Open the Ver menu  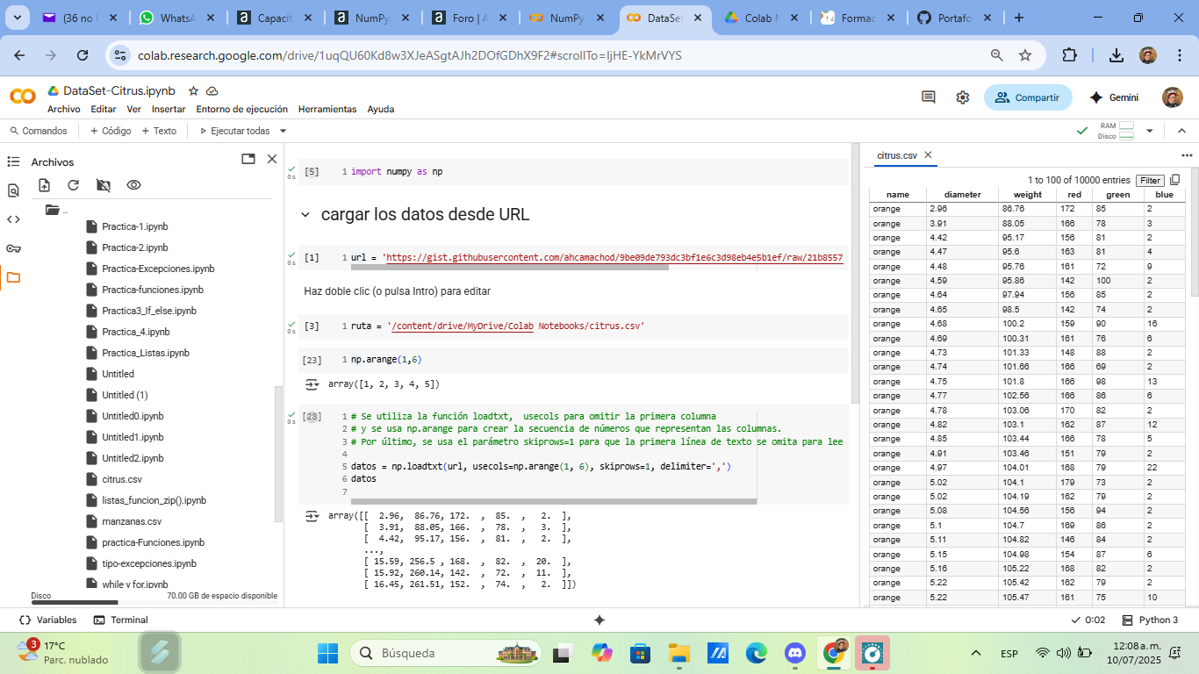(133, 109)
